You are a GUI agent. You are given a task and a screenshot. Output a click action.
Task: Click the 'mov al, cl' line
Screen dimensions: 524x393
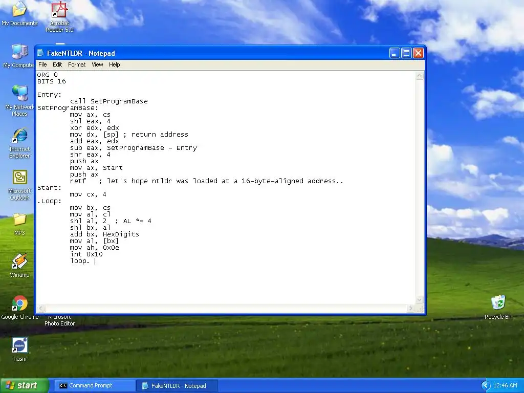click(x=90, y=214)
